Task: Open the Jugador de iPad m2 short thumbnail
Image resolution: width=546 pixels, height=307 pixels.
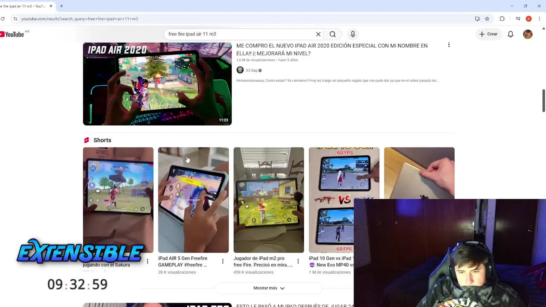Action: pyautogui.click(x=269, y=200)
